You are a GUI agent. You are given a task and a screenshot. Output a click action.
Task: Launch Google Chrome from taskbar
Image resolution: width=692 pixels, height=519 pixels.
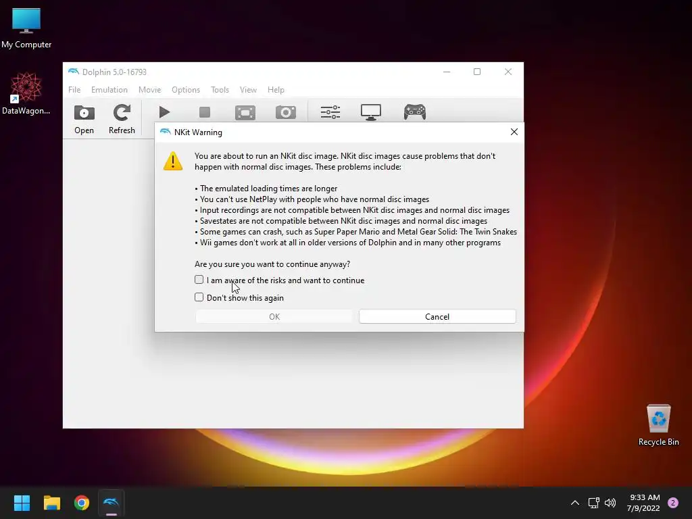point(82,503)
